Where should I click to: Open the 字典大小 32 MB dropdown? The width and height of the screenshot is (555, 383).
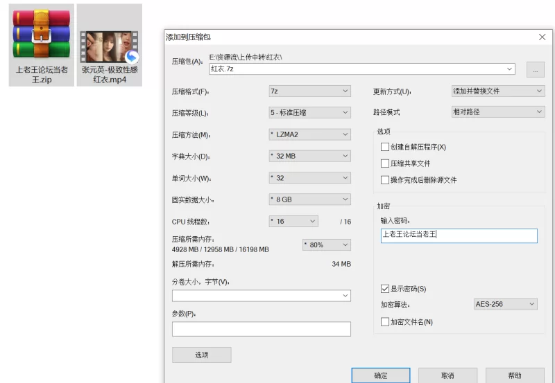(309, 156)
